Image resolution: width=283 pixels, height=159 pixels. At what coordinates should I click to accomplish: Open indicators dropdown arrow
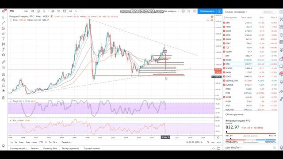(48, 11)
